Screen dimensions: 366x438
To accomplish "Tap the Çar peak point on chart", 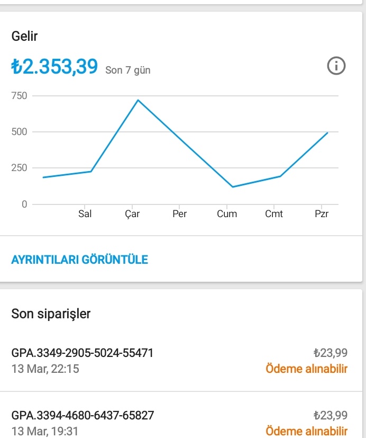I will [138, 100].
